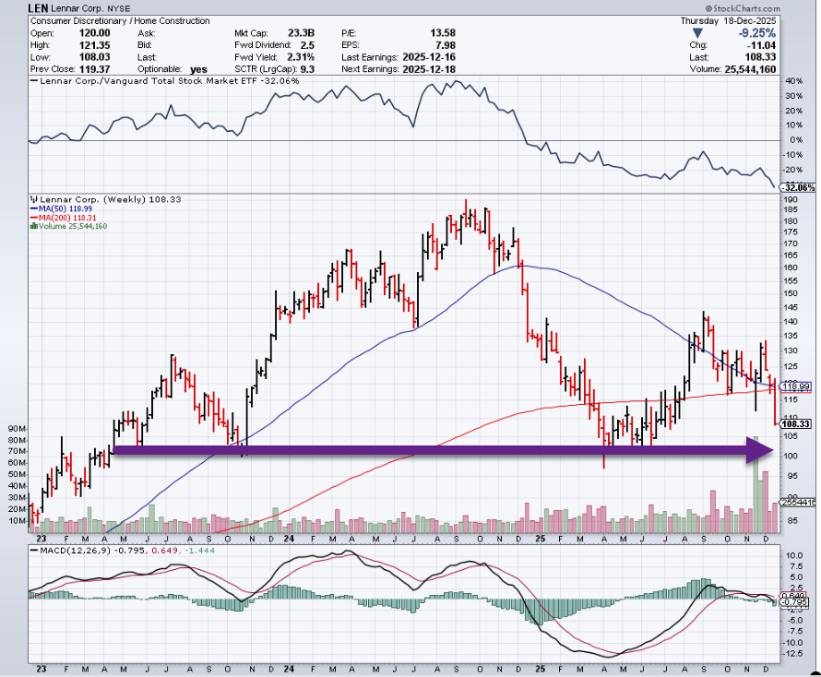Click the candlestick icon beside Lennar Corp. (Weekly)
Screen dimensions: 821x677
(34, 198)
